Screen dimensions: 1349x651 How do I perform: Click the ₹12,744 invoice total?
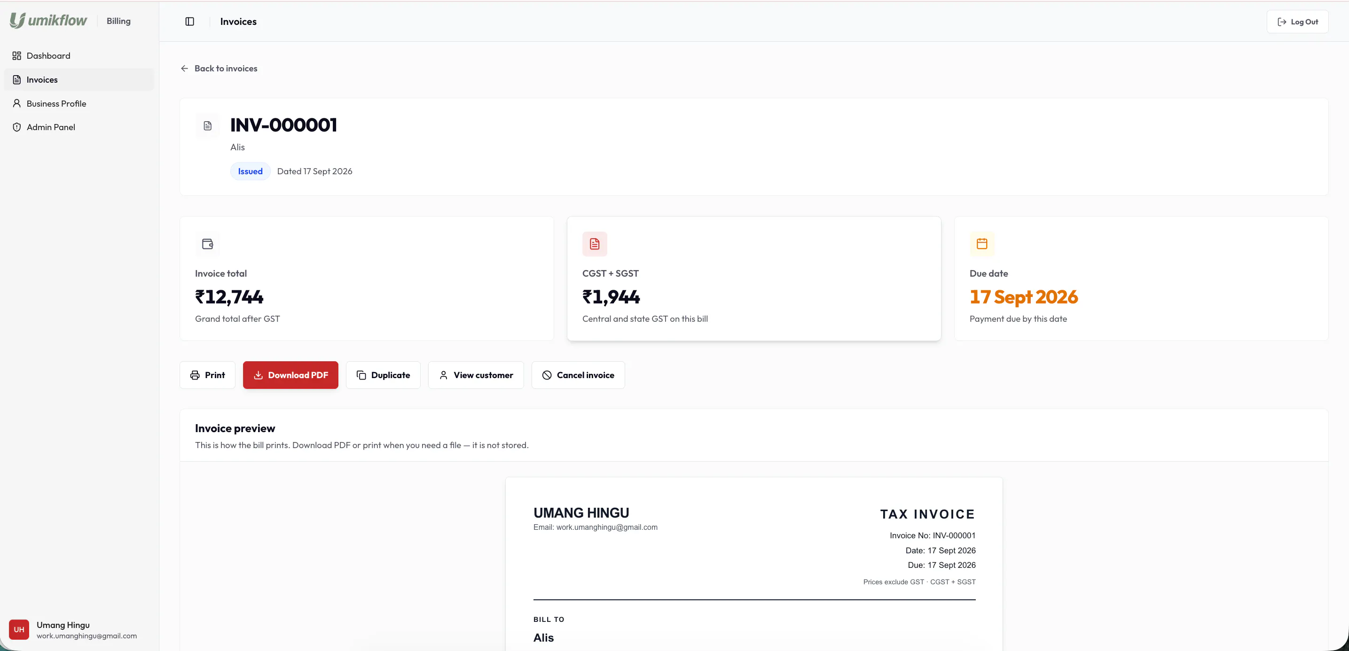click(x=229, y=297)
